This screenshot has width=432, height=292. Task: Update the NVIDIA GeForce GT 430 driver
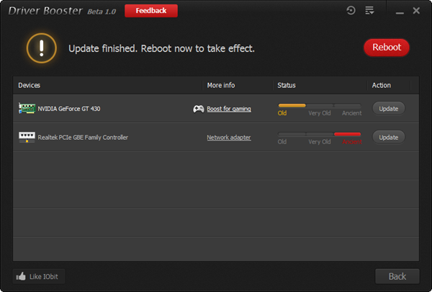click(388, 108)
